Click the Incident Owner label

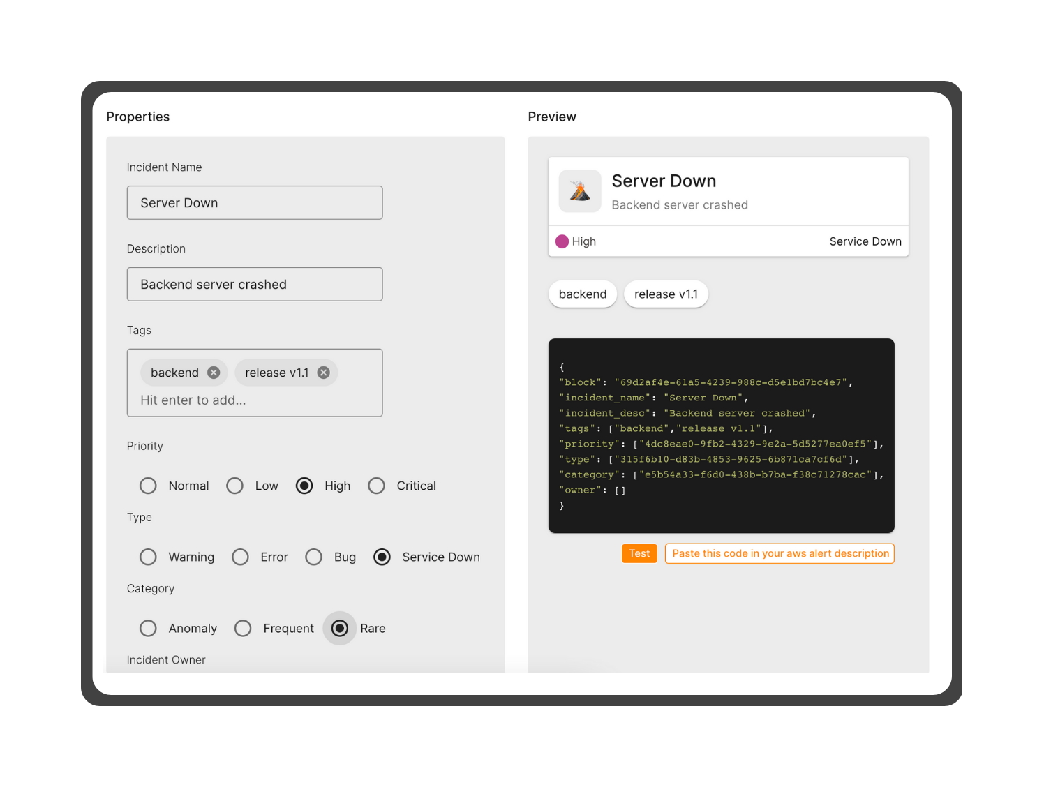click(166, 660)
